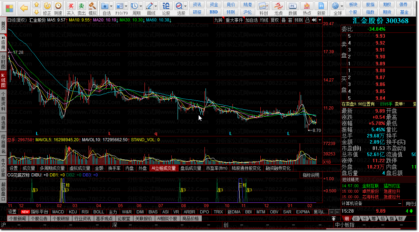Image resolution: width=419 pixels, height=232 pixels.
Task: Click the 买入 buy icon
Action: tap(71, 8)
